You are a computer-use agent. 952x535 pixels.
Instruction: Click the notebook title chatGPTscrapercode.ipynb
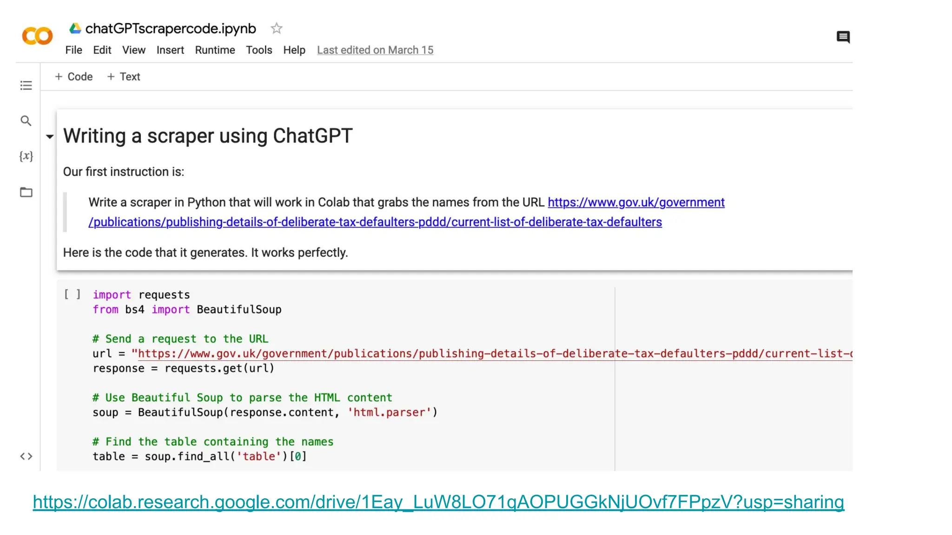[171, 28]
